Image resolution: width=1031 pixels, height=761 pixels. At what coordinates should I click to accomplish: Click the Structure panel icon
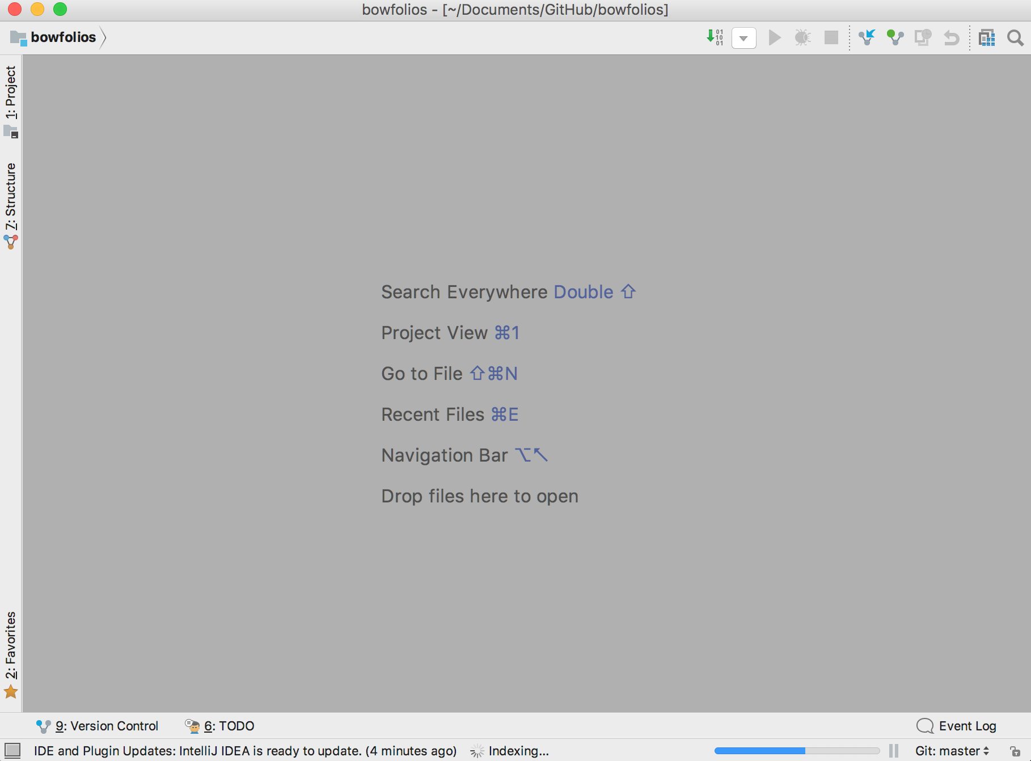(11, 242)
